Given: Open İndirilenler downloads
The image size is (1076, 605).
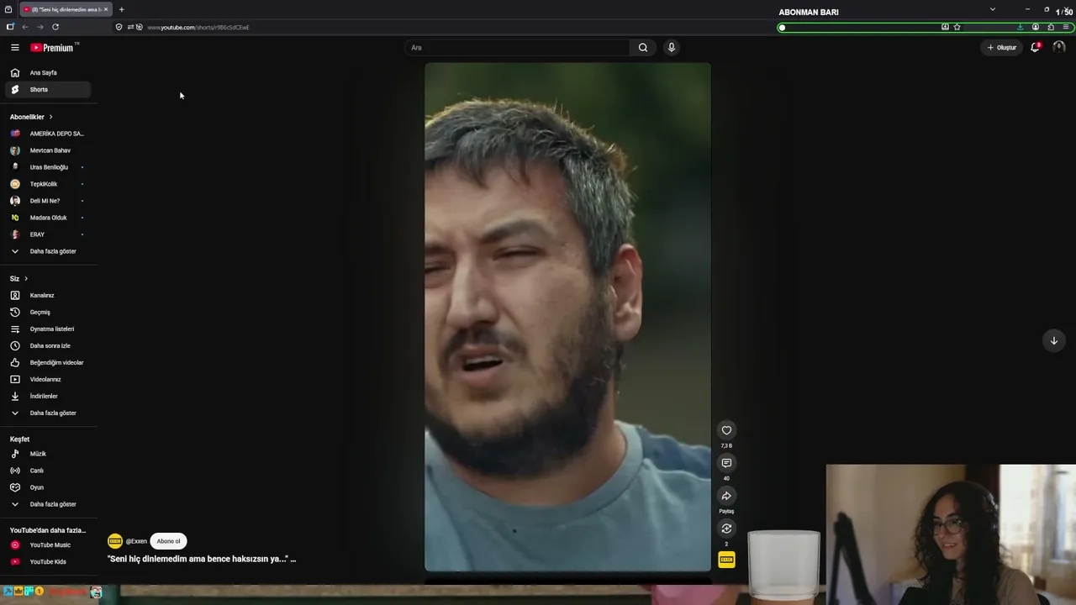Looking at the screenshot, I should click(47, 397).
